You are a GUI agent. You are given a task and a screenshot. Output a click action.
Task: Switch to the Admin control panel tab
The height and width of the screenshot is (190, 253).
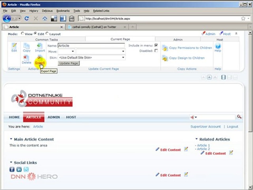(178, 40)
